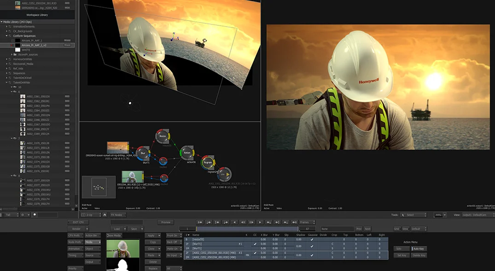The image size is (495, 271).
Task: Toggle the Auto Key button
Action: (x=419, y=248)
